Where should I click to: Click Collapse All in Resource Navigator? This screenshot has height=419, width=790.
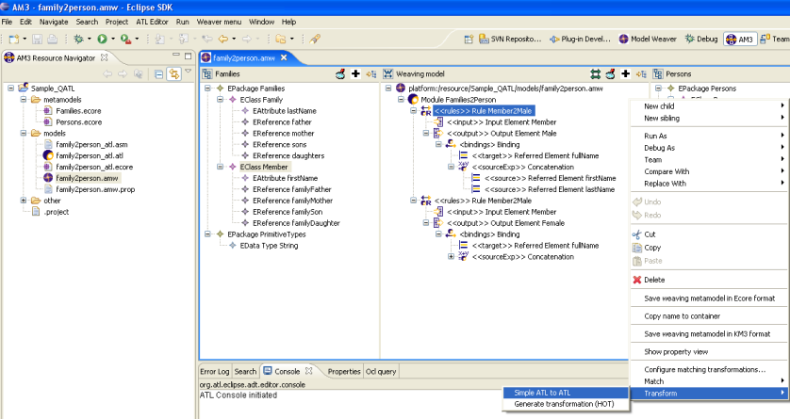point(158,74)
